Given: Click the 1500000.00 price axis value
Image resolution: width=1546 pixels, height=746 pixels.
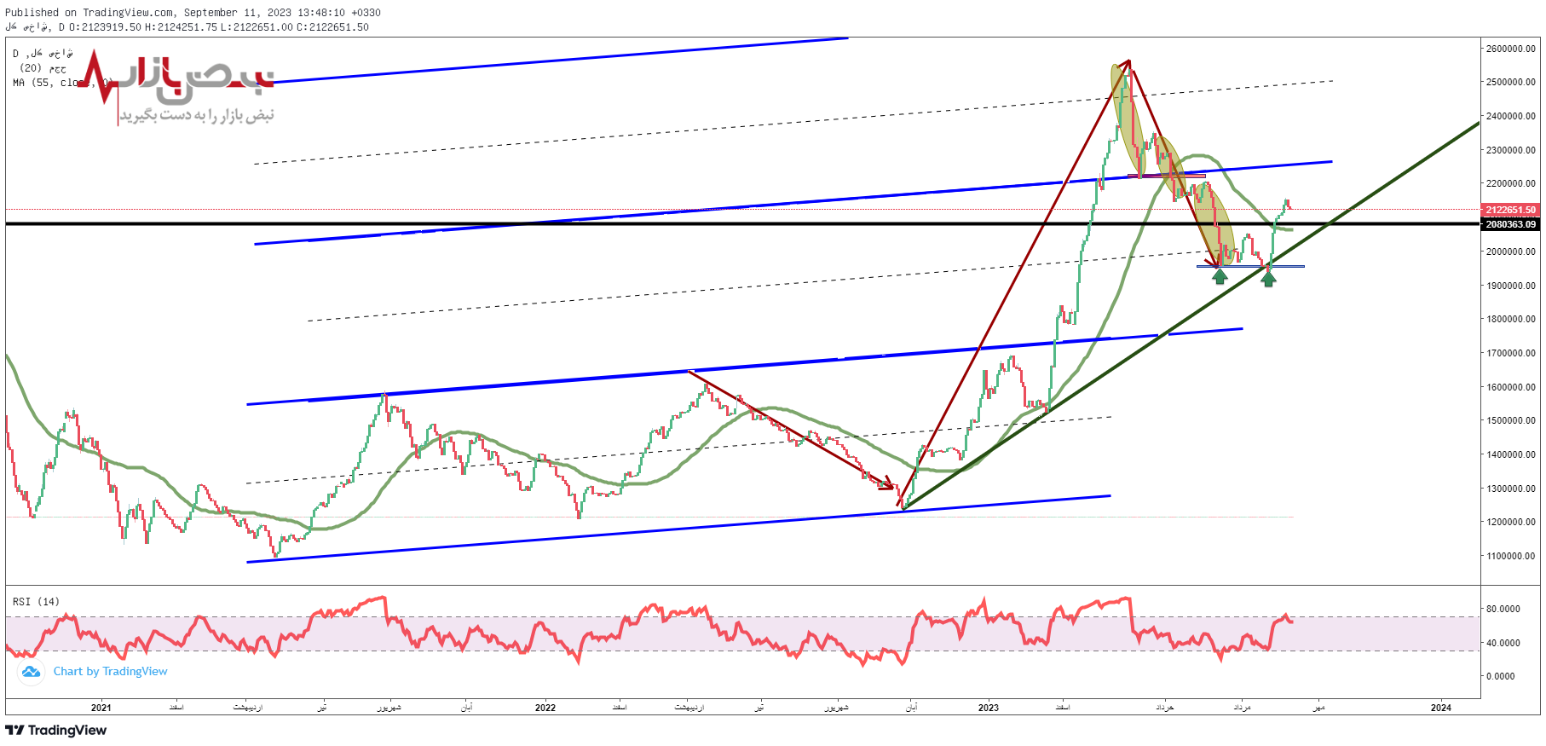Looking at the screenshot, I should click(x=1511, y=420).
